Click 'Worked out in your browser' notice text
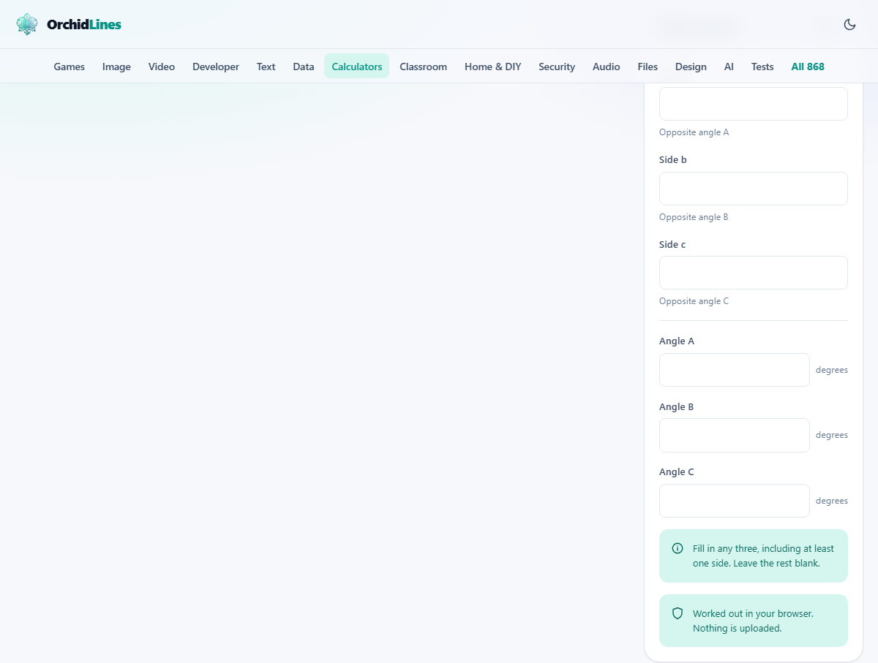The width and height of the screenshot is (878, 663). (x=753, y=621)
